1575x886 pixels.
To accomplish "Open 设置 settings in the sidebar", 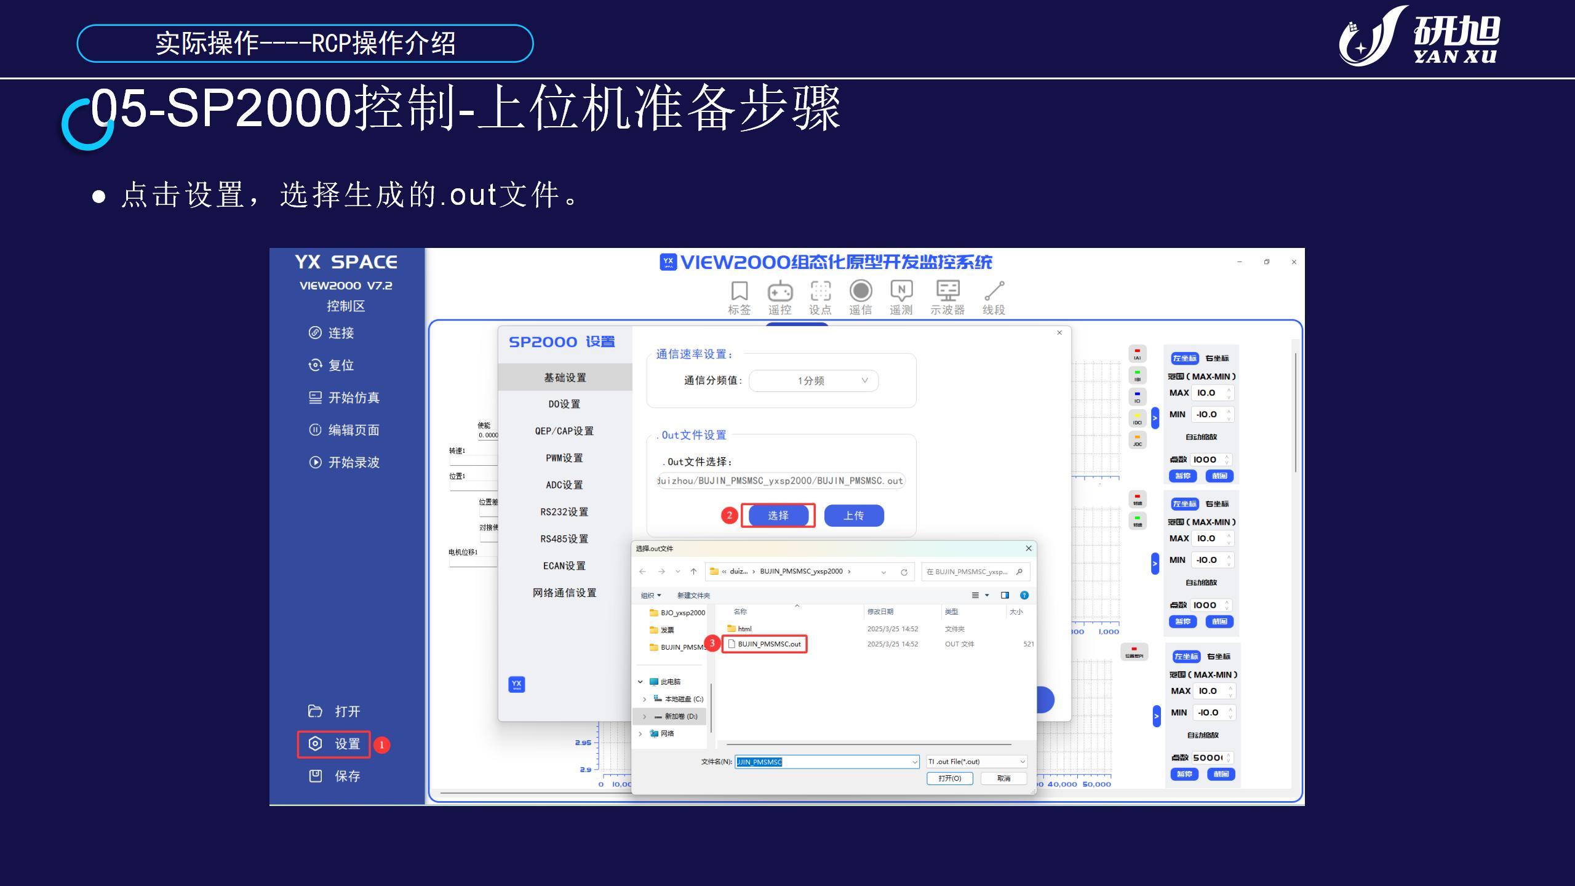I will click(334, 744).
